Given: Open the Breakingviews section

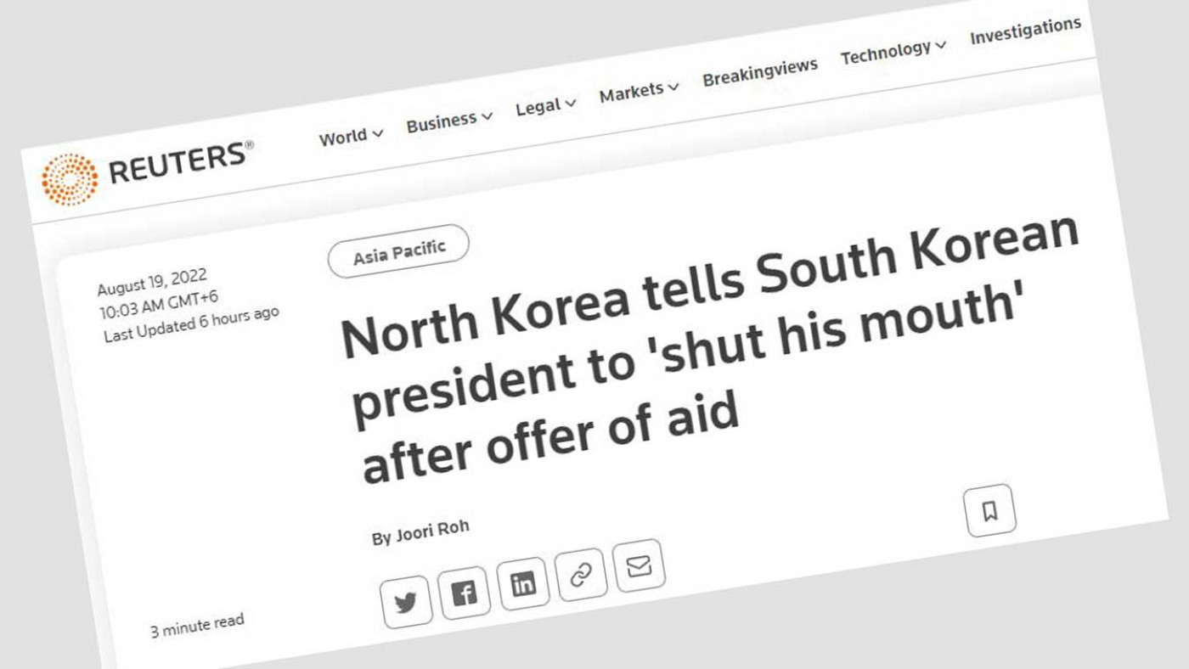Looking at the screenshot, I should (x=760, y=72).
